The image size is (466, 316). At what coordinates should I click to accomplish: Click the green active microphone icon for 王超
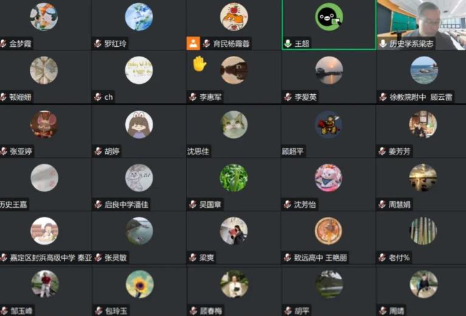click(288, 44)
